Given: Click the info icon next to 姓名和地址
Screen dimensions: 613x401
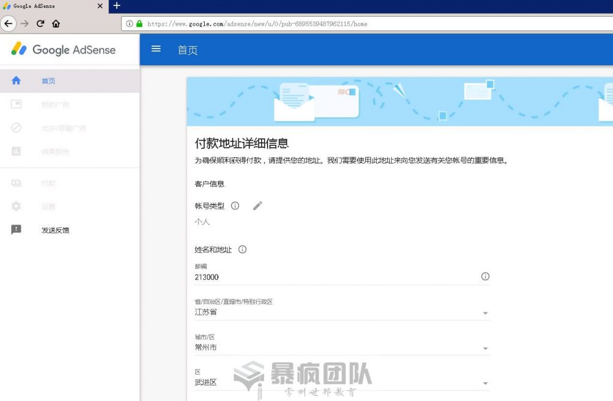Looking at the screenshot, I should point(242,250).
